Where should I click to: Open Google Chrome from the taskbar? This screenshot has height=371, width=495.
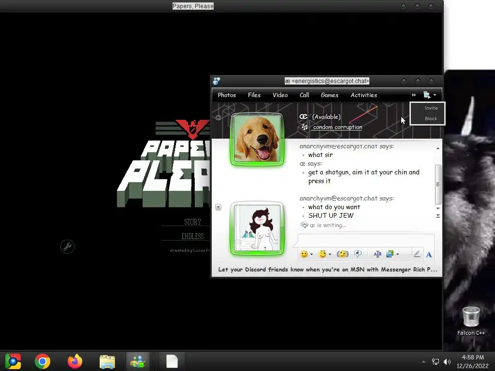(x=43, y=361)
